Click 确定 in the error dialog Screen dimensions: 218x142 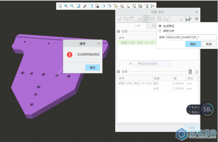[x=92, y=68]
